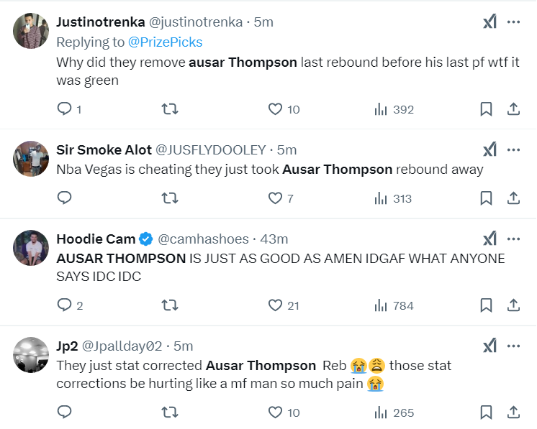Like Hoodie Cam's tweet
Screen dimensions: 537x429
point(275,305)
